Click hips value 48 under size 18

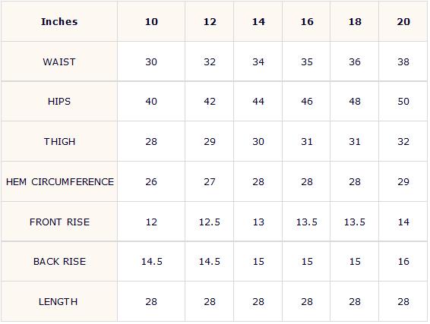pyautogui.click(x=355, y=102)
